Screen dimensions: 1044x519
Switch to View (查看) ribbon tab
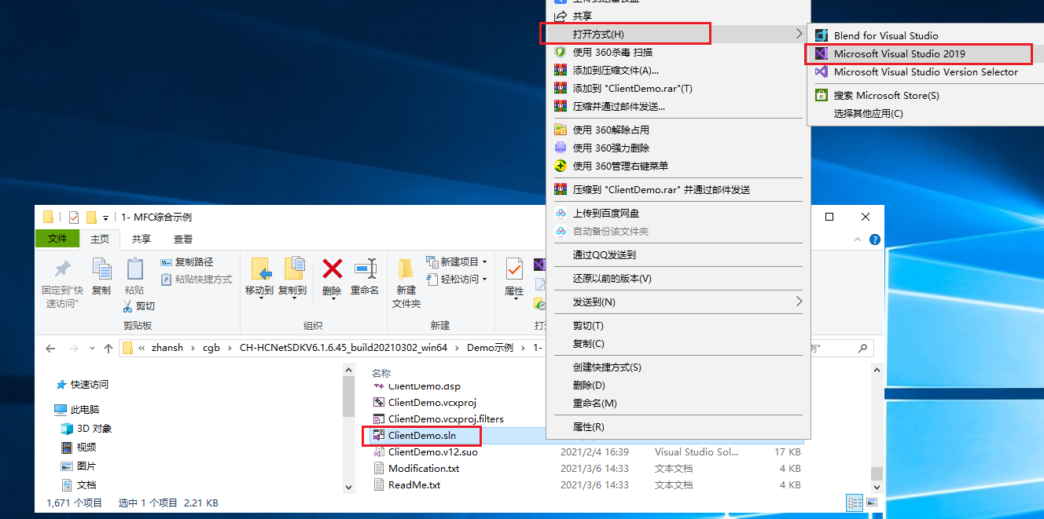pyautogui.click(x=183, y=239)
